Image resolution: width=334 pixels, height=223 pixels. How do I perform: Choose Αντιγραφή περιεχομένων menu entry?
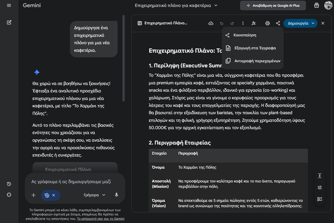(x=257, y=61)
